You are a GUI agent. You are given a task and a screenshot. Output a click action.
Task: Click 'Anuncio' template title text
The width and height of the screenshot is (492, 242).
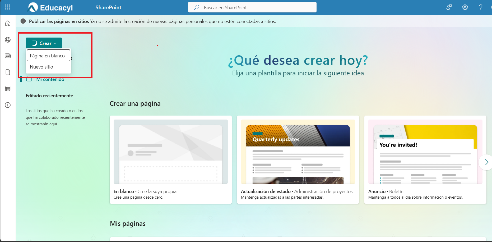[377, 191]
